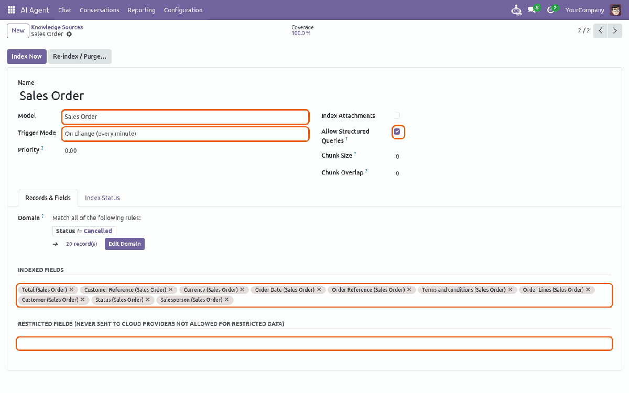Screen dimensions: 629x393
Task: Click the Status != Cancelled domain rule
Action: (x=84, y=231)
